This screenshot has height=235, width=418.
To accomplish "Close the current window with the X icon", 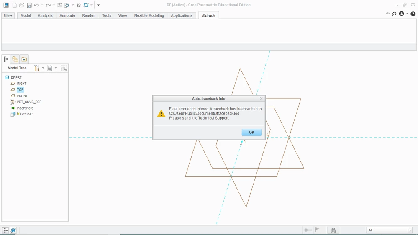I will click(79, 5).
